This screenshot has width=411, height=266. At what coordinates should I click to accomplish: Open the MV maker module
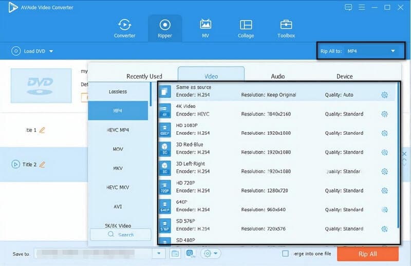[206, 29]
